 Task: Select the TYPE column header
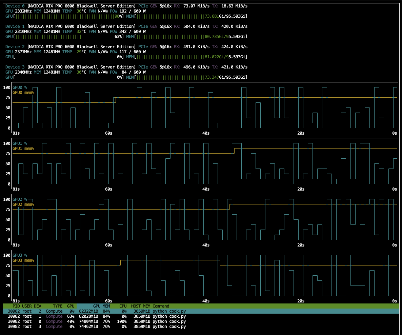(58, 306)
